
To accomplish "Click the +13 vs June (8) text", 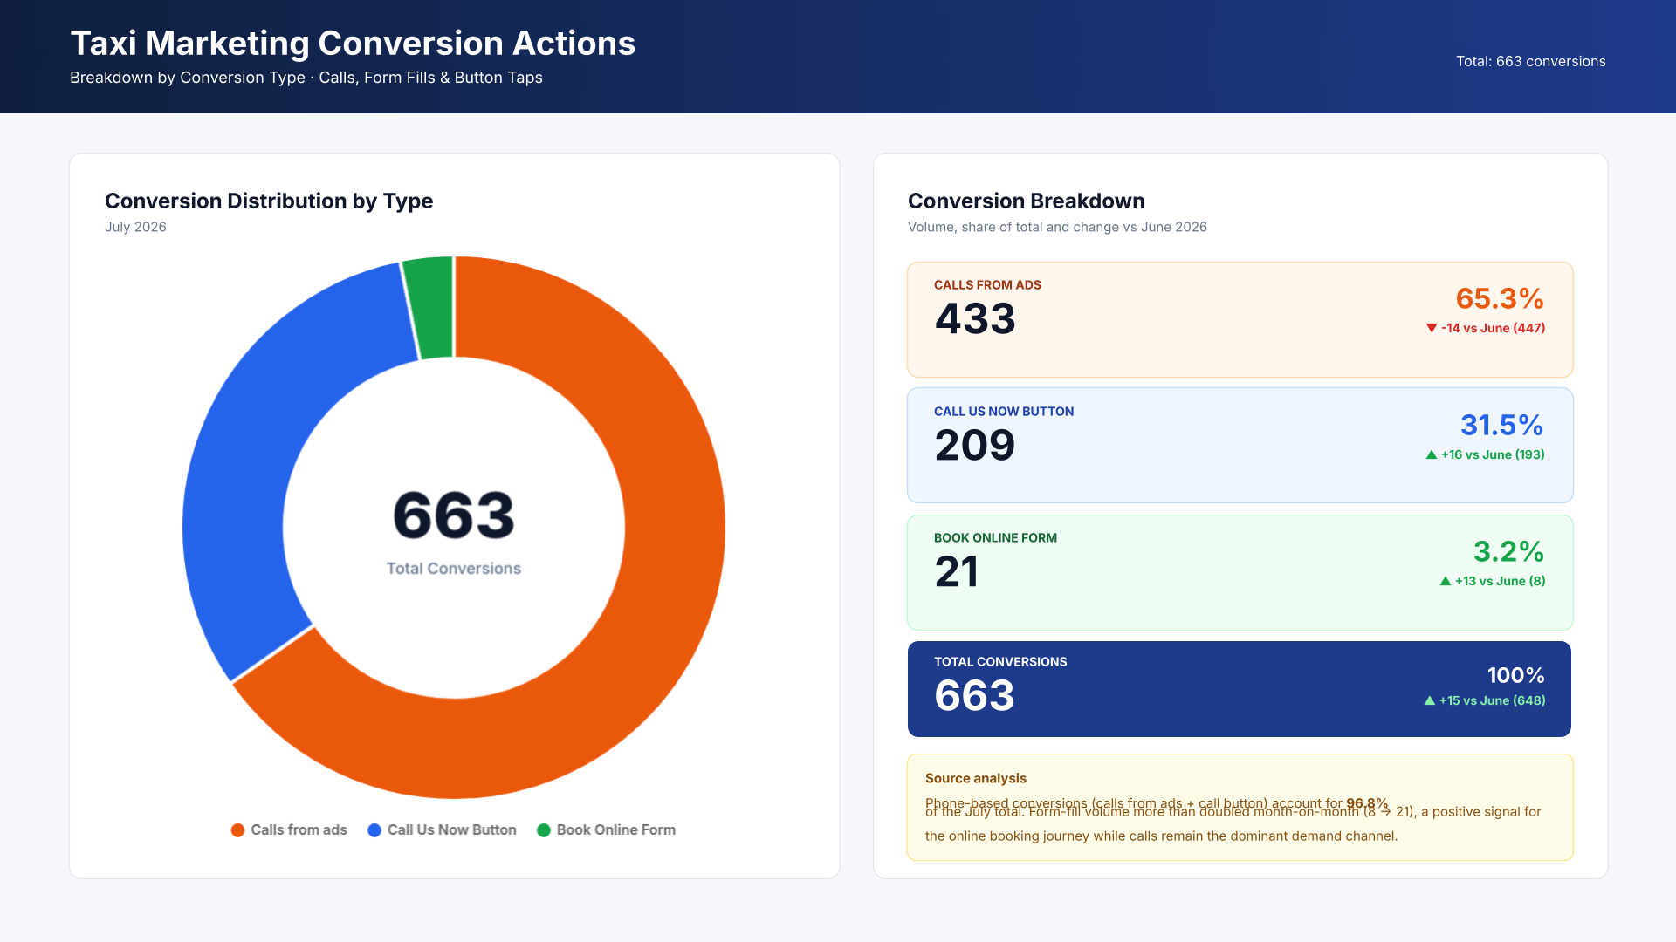I will pos(1500,581).
